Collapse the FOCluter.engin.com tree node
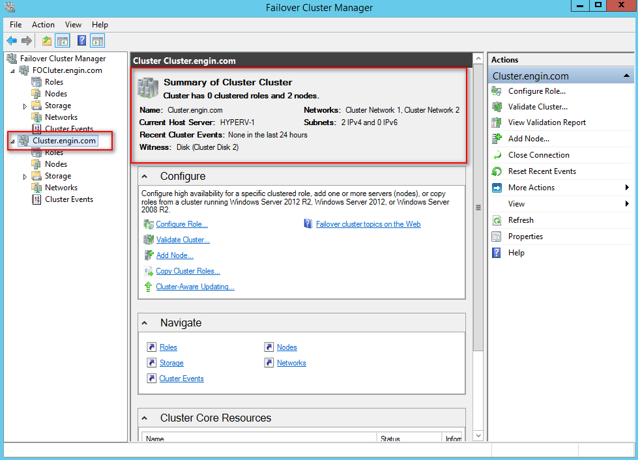The width and height of the screenshot is (638, 460). (12, 71)
